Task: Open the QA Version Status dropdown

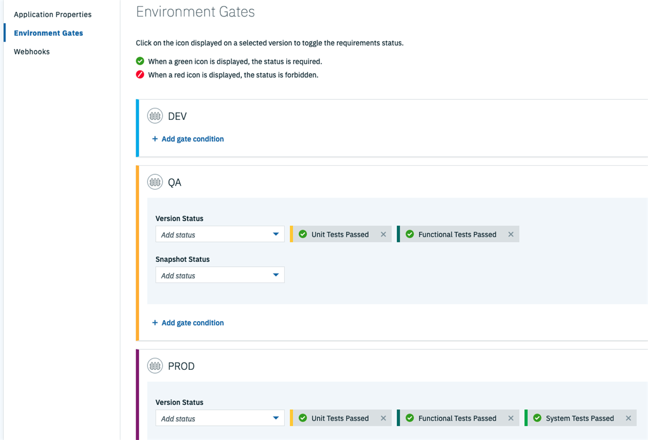Action: pyautogui.click(x=220, y=234)
